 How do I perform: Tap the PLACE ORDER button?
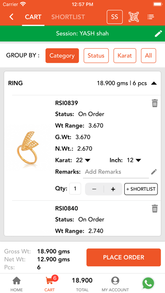coord(123,257)
